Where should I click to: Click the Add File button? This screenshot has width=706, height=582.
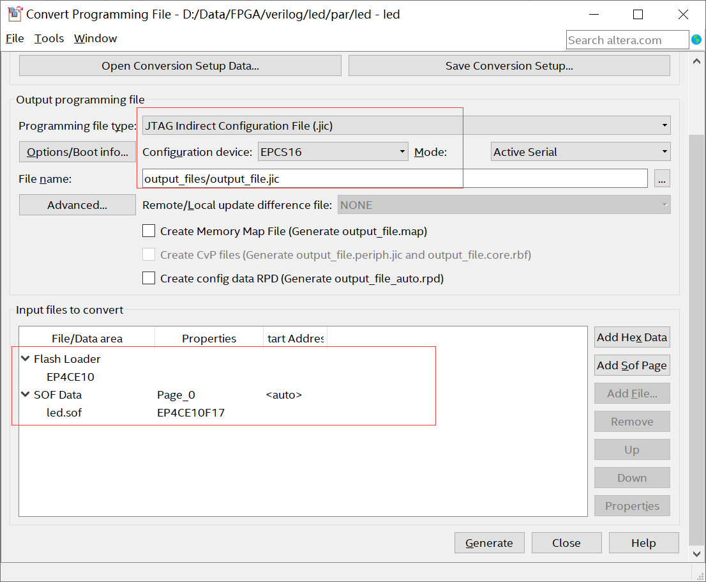coord(632,394)
